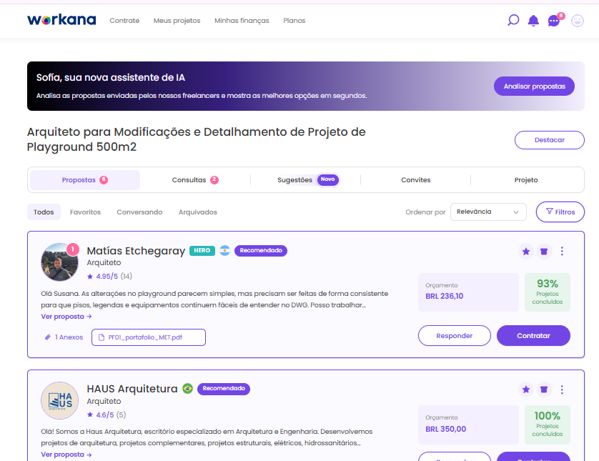Favorite Matías Etchegaray's proposal with star

[x=526, y=252]
